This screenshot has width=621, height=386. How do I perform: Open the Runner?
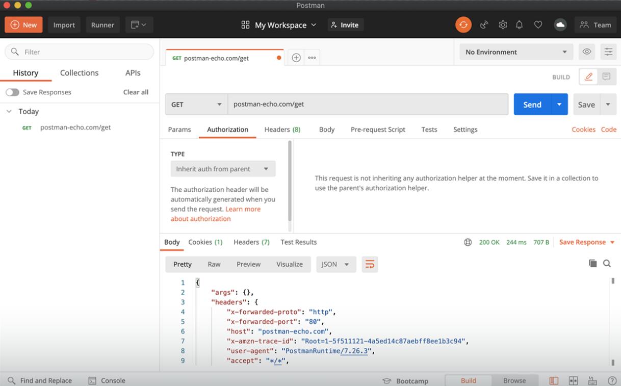102,24
